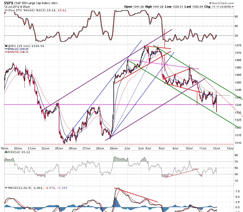Click the red EMA(34) legend line marker

pos(6,52)
